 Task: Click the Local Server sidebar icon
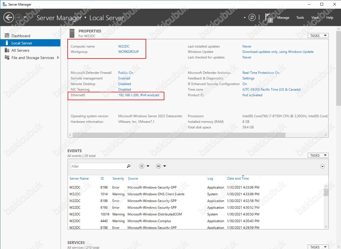click(x=7, y=43)
